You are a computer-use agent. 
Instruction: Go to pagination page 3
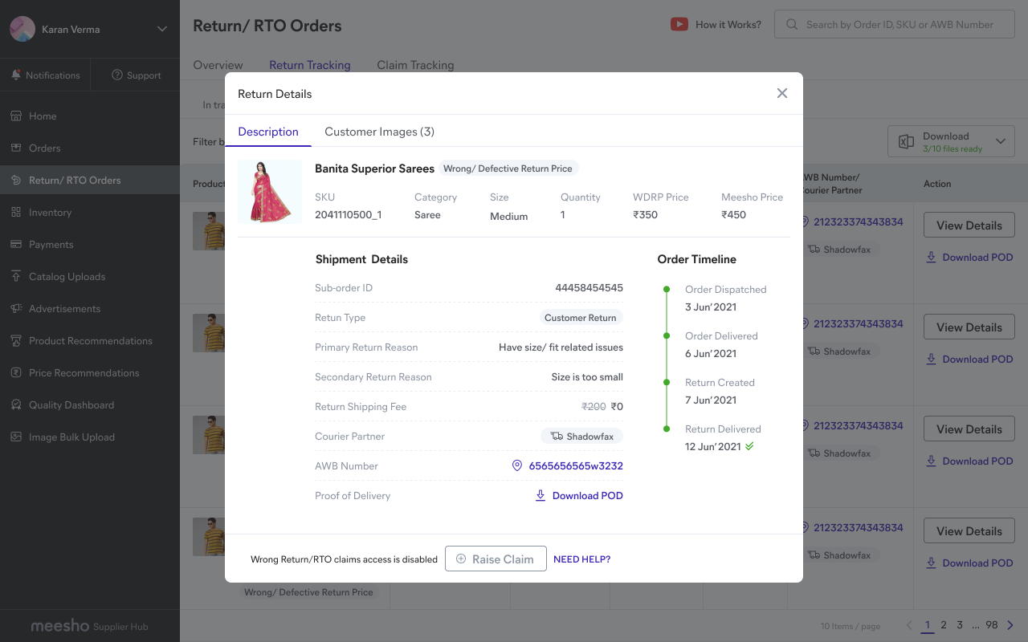pyautogui.click(x=960, y=625)
